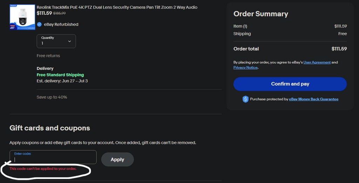Click the Free Standard Shipping label
The height and width of the screenshot is (183, 359).
coord(60,75)
